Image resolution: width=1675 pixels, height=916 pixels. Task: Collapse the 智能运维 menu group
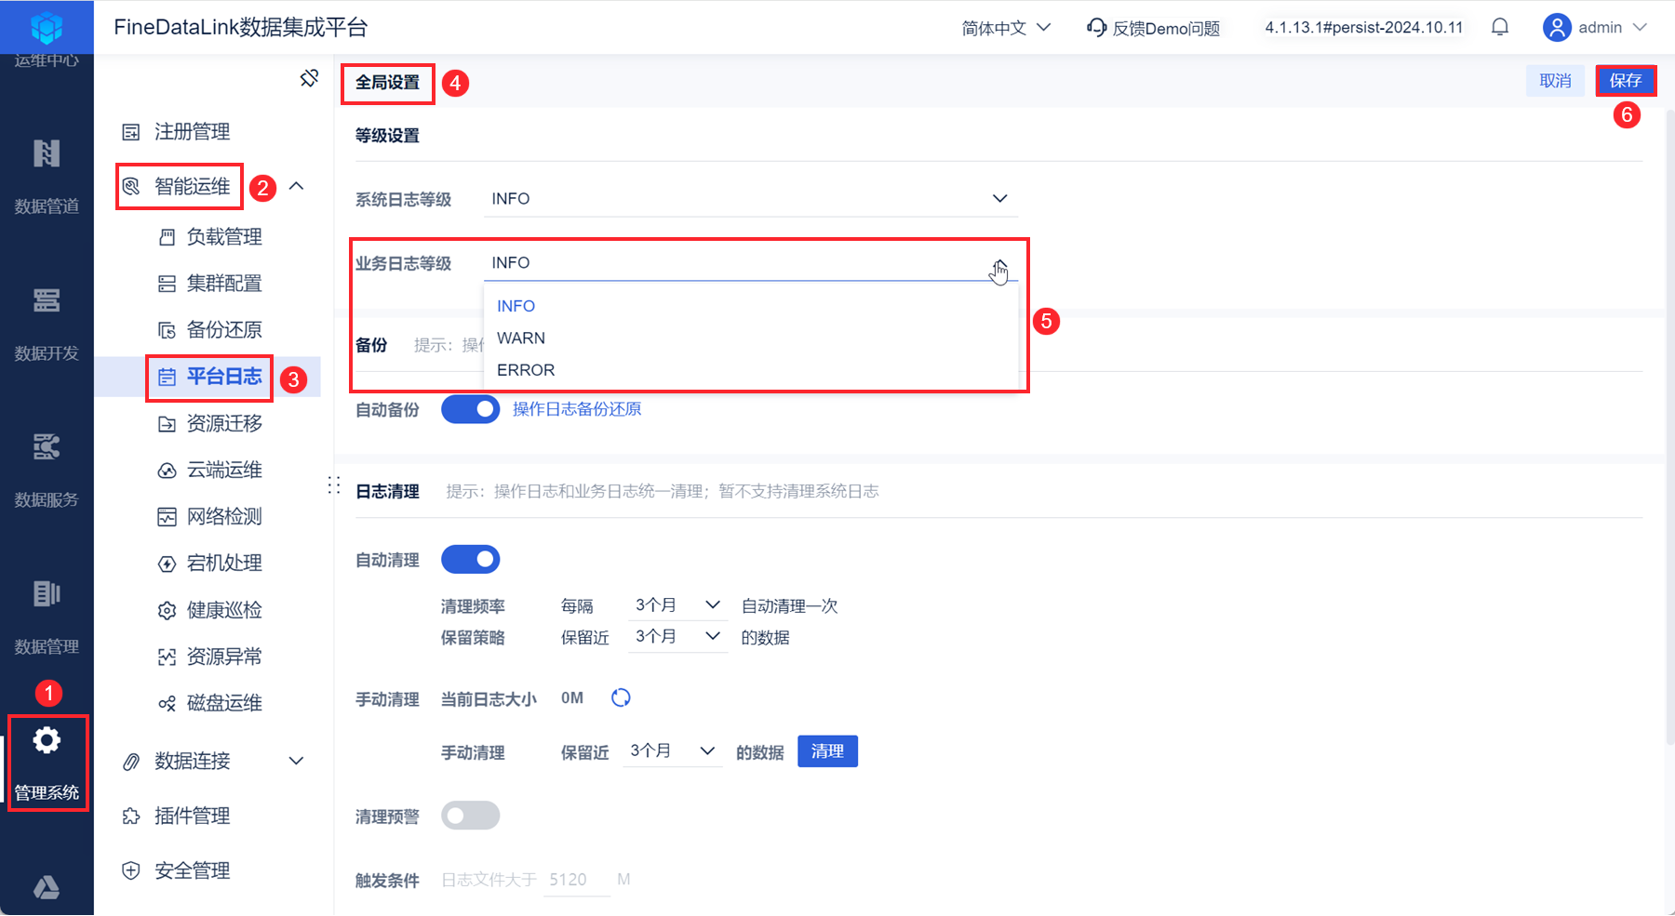coord(296,186)
